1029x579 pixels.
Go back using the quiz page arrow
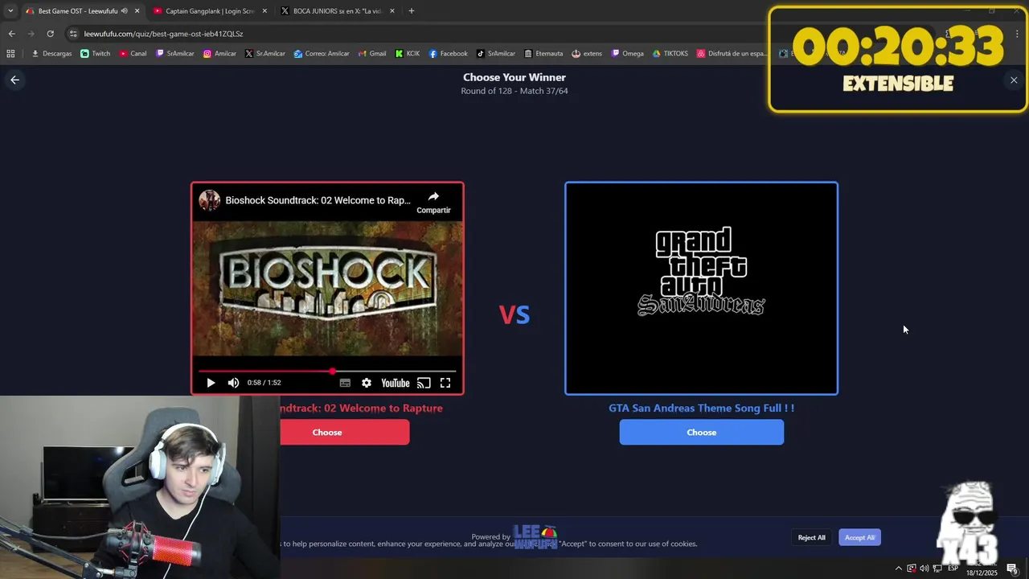click(14, 80)
